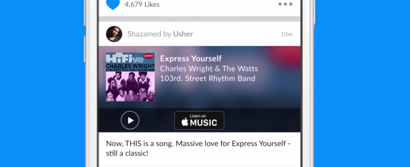Image resolution: width=410 pixels, height=167 pixels.
Task: Open the three-dot more options menu
Action: click(285, 4)
